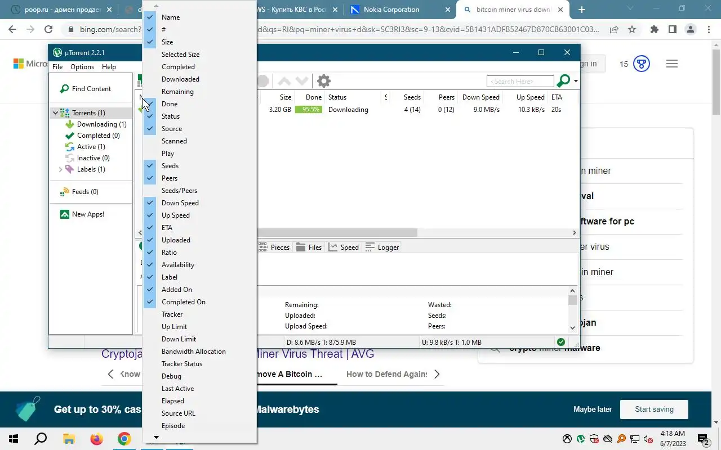Move torrent up the queue arrow

[x=285, y=81]
